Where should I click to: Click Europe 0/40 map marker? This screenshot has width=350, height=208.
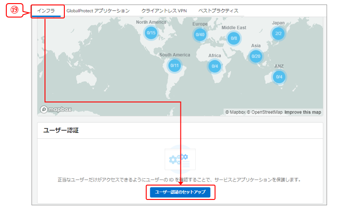200,35
